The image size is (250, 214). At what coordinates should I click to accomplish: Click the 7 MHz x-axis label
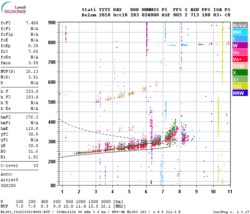click(x=163, y=192)
